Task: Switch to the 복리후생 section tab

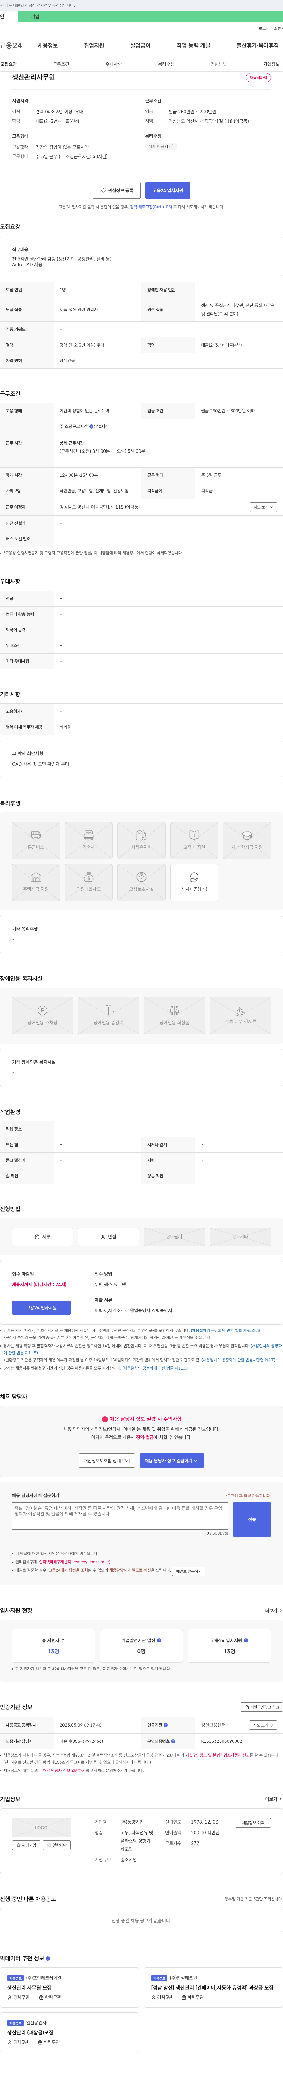Action: pos(166,64)
